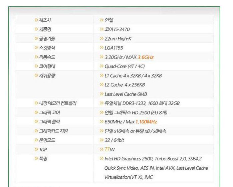Click the TDP label
The height and width of the screenshot is (187, 233).
[x=43, y=149]
